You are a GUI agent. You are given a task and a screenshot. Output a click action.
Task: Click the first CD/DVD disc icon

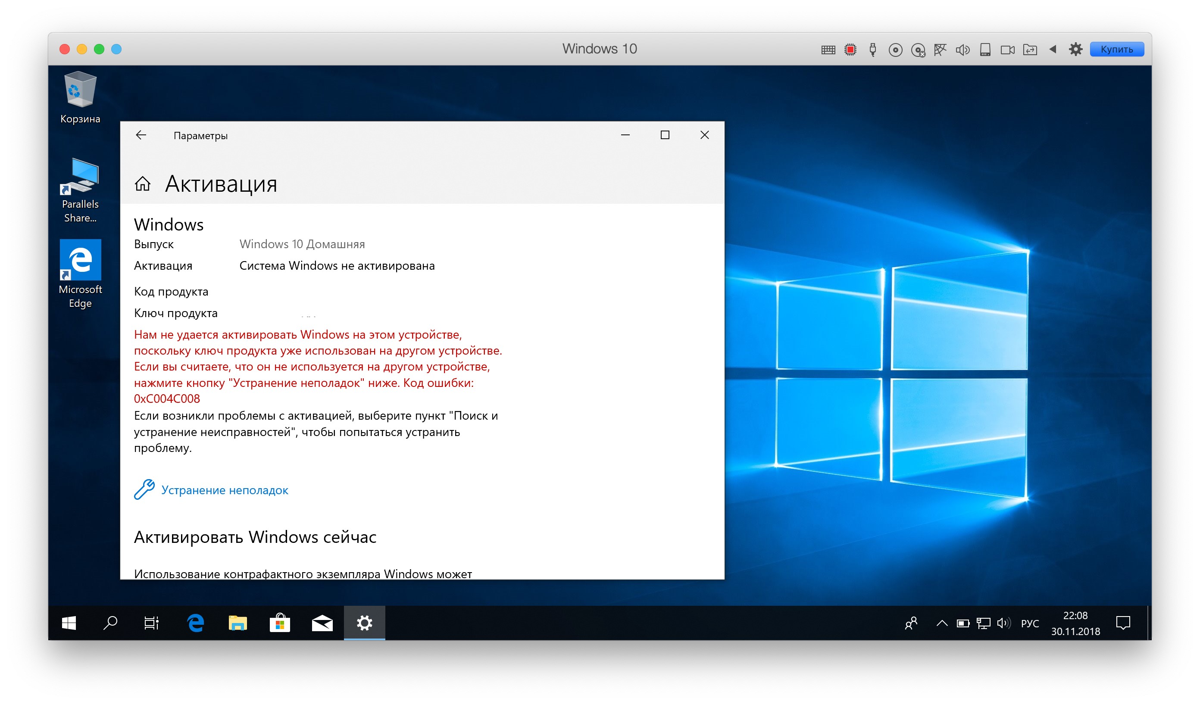point(895,50)
